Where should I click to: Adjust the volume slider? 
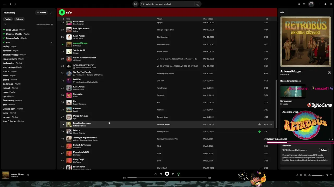(318, 175)
